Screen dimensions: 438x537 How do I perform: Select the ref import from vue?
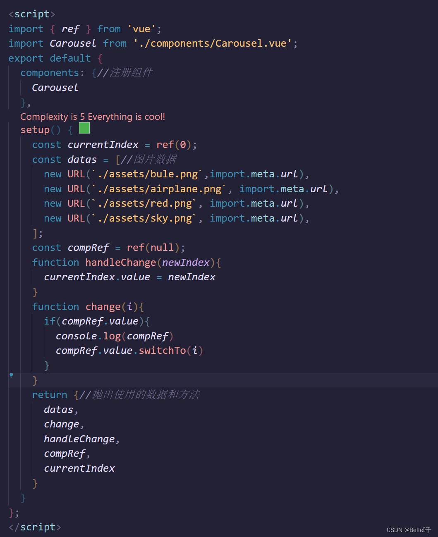click(x=70, y=29)
